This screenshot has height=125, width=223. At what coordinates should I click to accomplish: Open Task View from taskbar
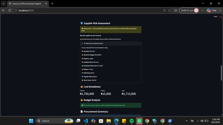point(78,121)
